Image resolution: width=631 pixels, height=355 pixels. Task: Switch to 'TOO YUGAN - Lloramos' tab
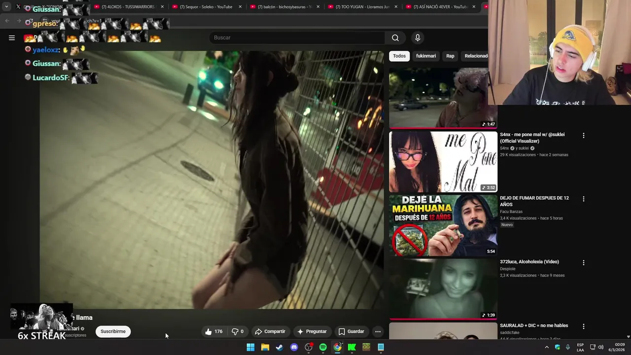pyautogui.click(x=362, y=7)
